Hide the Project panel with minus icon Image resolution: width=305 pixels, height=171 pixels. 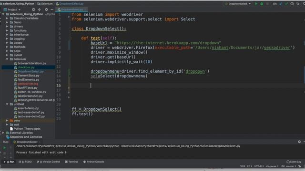(52, 9)
